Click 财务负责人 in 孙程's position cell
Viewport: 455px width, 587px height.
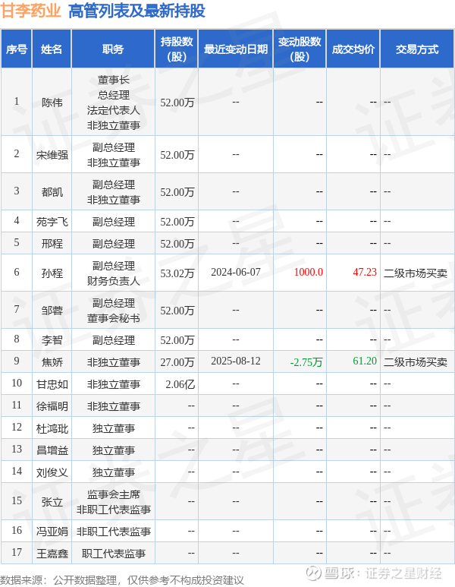point(113,281)
